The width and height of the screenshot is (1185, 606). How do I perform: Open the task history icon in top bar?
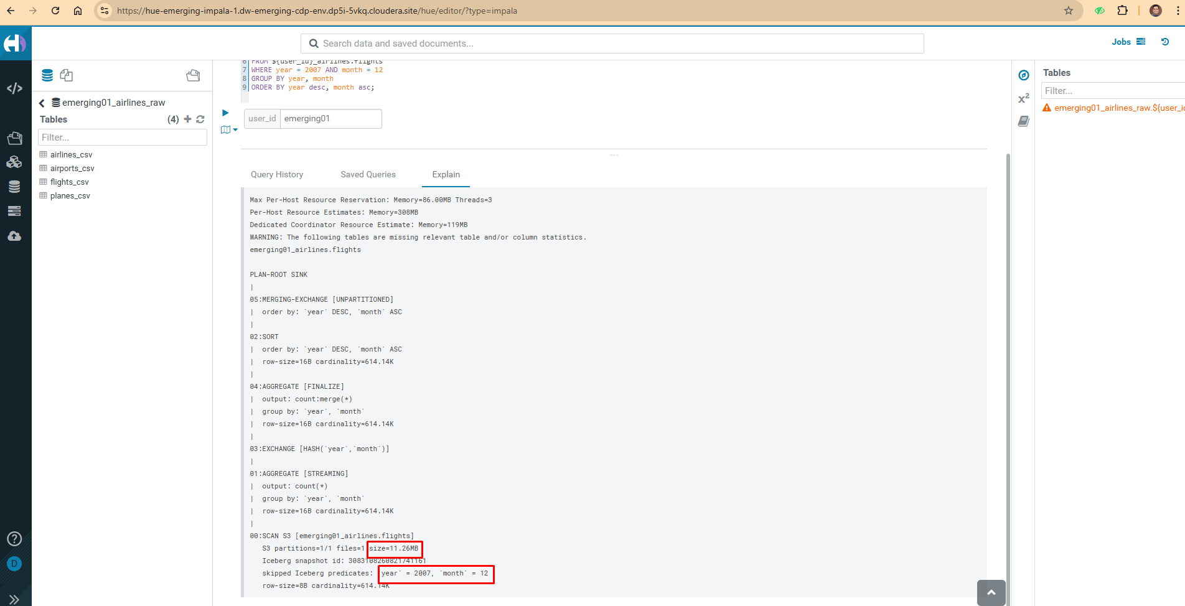pos(1165,42)
